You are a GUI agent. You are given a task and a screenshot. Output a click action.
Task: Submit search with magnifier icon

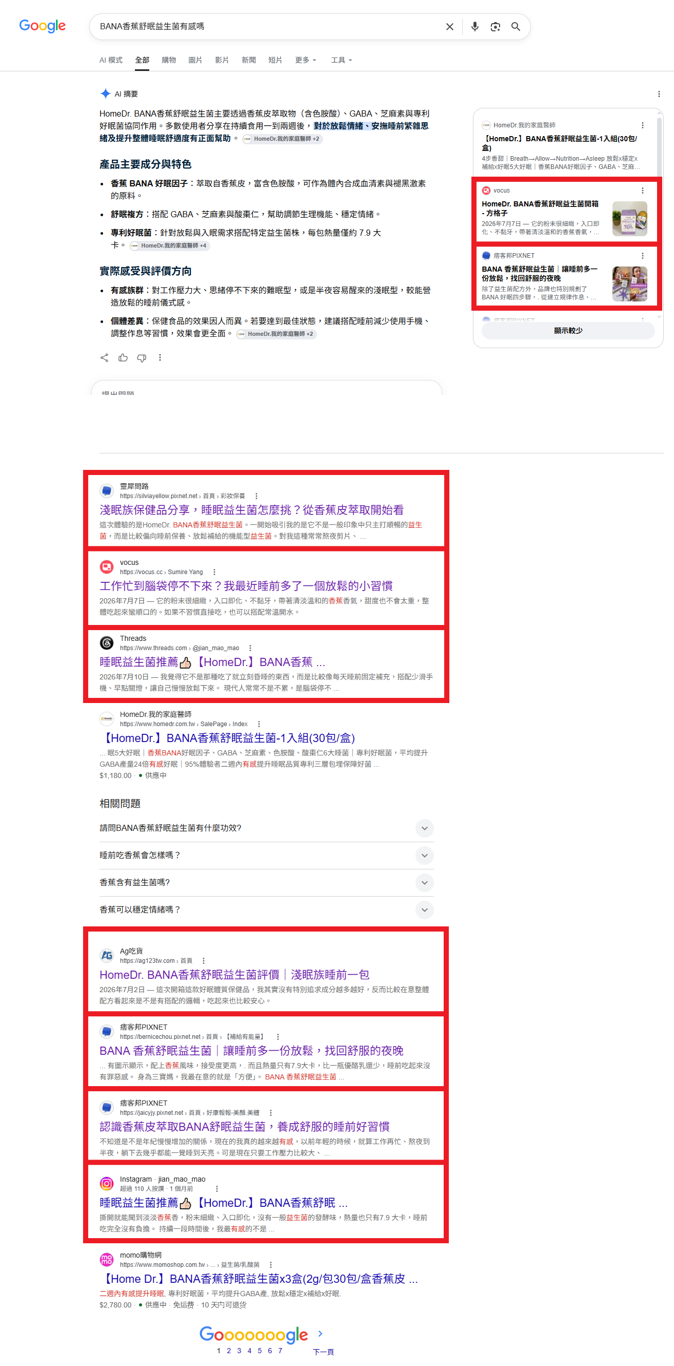(x=515, y=27)
